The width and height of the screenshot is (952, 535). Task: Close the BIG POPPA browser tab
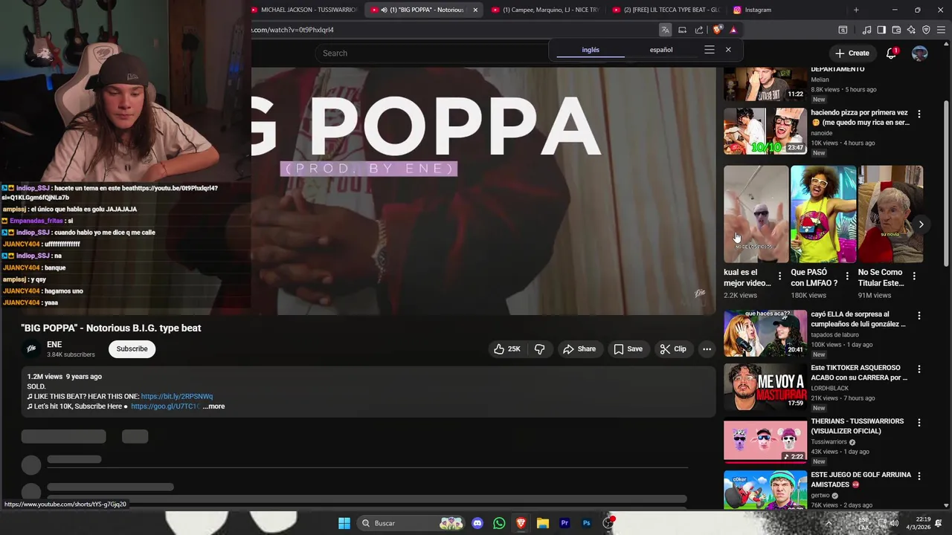(x=475, y=10)
